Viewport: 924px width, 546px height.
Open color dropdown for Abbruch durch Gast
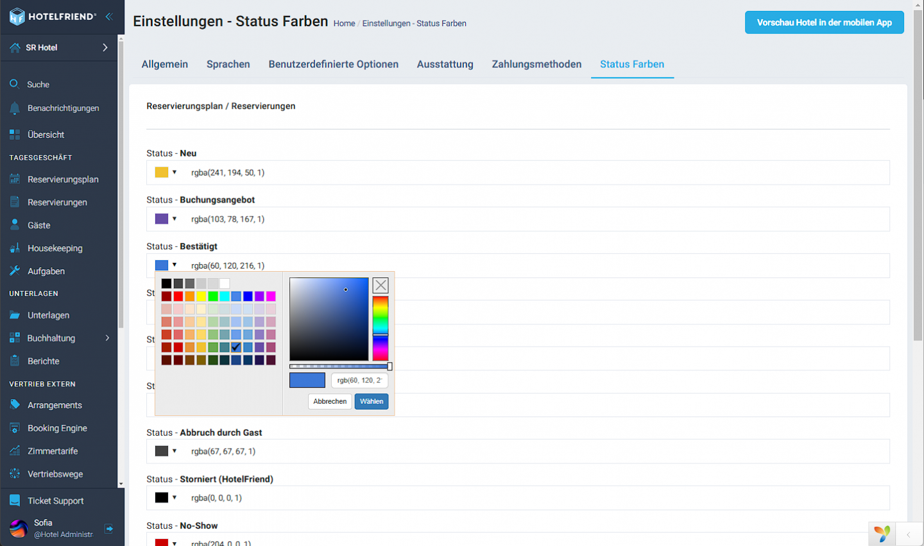pos(175,451)
